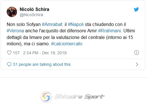Open the #calciomercato hashtag
Image resolution: width=147 pixels, height=112 pixels.
pyautogui.click(x=67, y=44)
